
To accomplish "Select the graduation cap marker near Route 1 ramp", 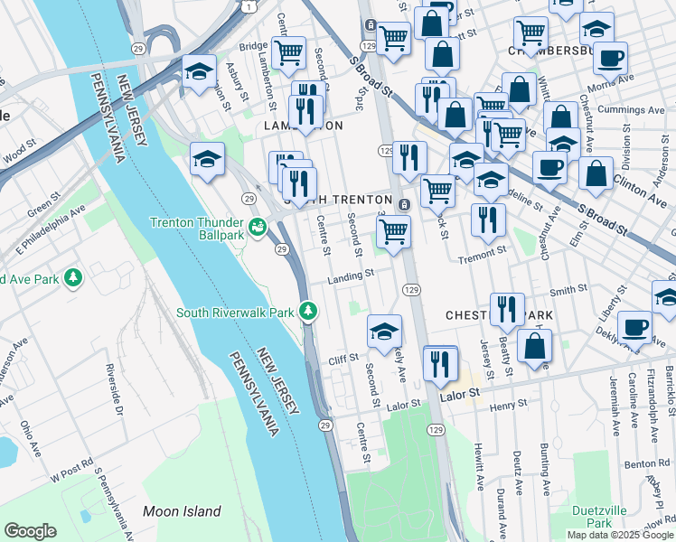I will point(200,72).
